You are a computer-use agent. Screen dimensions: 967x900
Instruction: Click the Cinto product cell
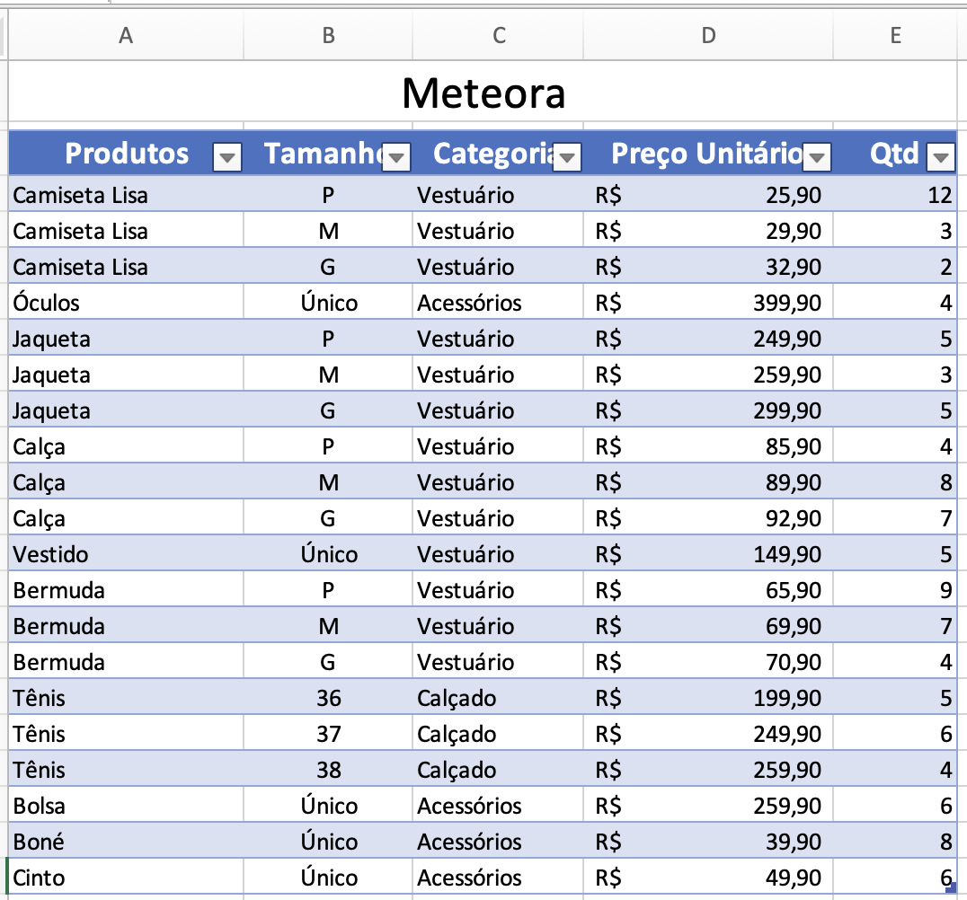(126, 878)
